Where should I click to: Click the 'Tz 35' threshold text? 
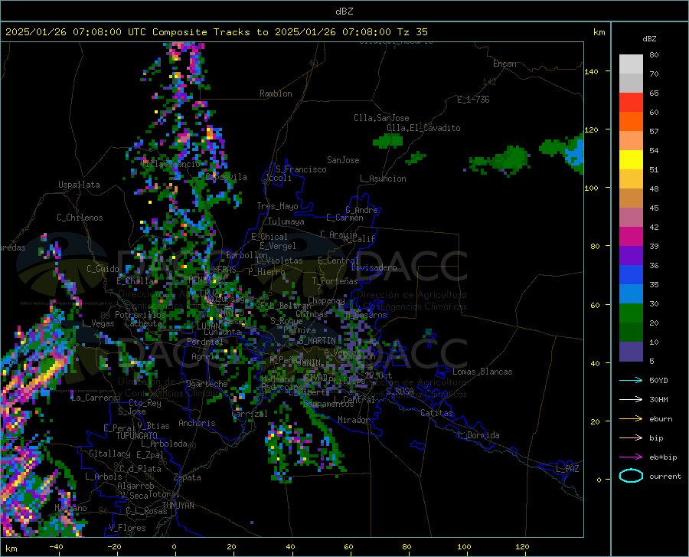click(412, 32)
